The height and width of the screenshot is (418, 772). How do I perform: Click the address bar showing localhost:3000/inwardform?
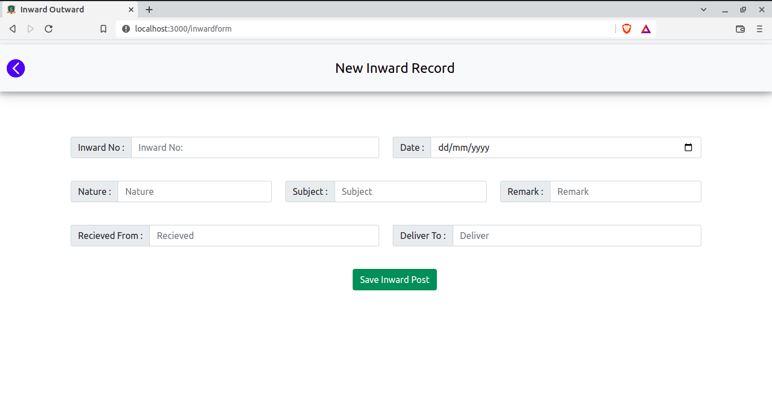click(339, 28)
